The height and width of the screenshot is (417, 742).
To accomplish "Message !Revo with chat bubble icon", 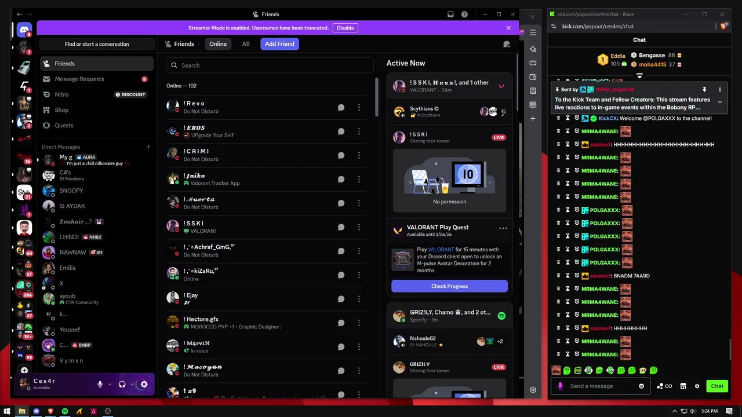I will pos(341,107).
